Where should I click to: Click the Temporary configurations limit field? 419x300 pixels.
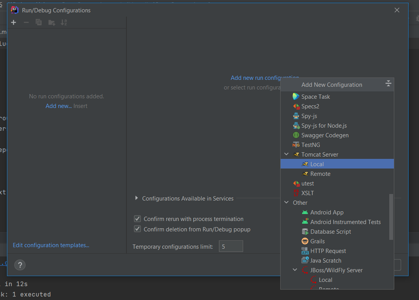click(231, 246)
